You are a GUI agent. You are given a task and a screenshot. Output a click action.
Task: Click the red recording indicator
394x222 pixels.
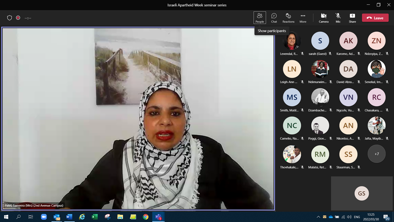click(x=18, y=18)
